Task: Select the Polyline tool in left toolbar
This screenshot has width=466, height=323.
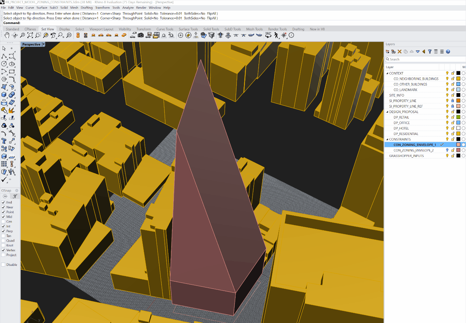Action: coord(4,56)
